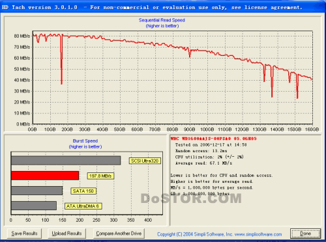Click the graph dip near 90GB
The image size is (326, 242).
[190, 53]
